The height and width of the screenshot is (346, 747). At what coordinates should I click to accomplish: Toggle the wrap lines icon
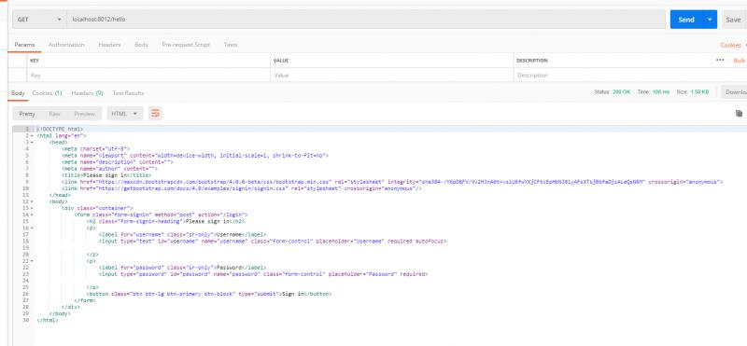coord(155,113)
